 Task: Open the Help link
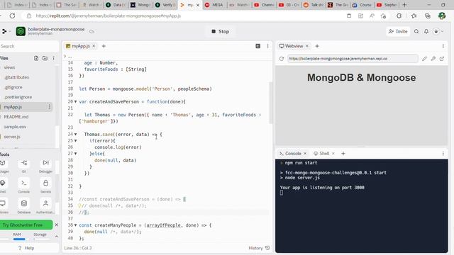click(x=26, y=248)
